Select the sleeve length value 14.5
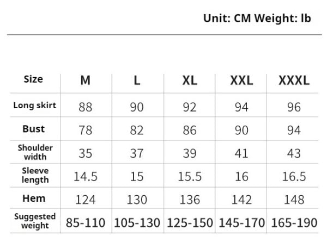The width and height of the screenshot is (327, 242). pos(86,176)
